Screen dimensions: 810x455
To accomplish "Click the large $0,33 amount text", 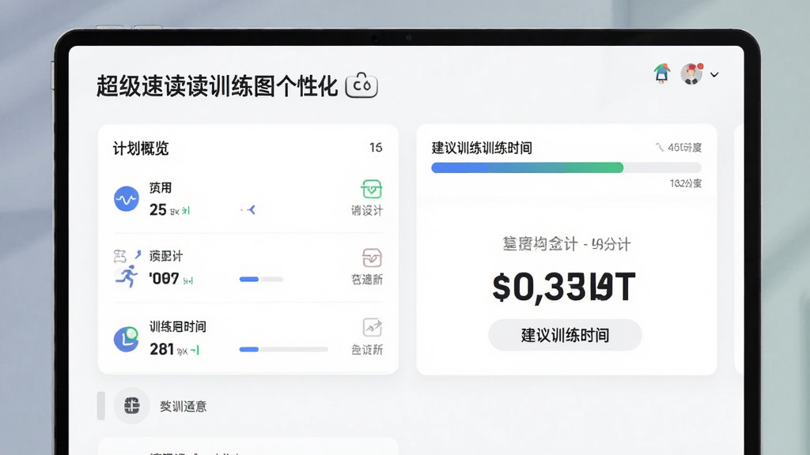I will (564, 288).
